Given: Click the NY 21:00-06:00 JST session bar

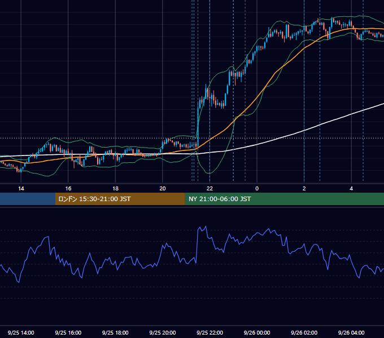Looking at the screenshot, I should (284, 199).
